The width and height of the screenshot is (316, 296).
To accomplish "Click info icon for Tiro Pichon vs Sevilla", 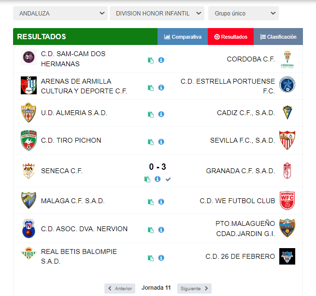I will pyautogui.click(x=161, y=142).
